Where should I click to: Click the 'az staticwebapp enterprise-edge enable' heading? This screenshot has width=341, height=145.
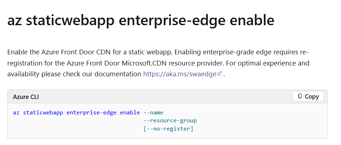click(141, 20)
